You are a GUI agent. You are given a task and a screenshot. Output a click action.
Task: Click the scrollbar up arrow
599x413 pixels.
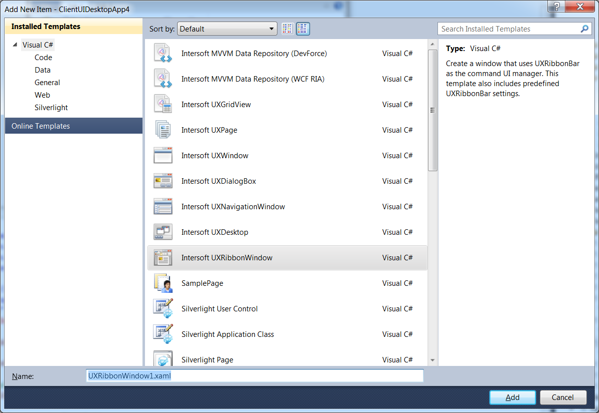(432, 44)
